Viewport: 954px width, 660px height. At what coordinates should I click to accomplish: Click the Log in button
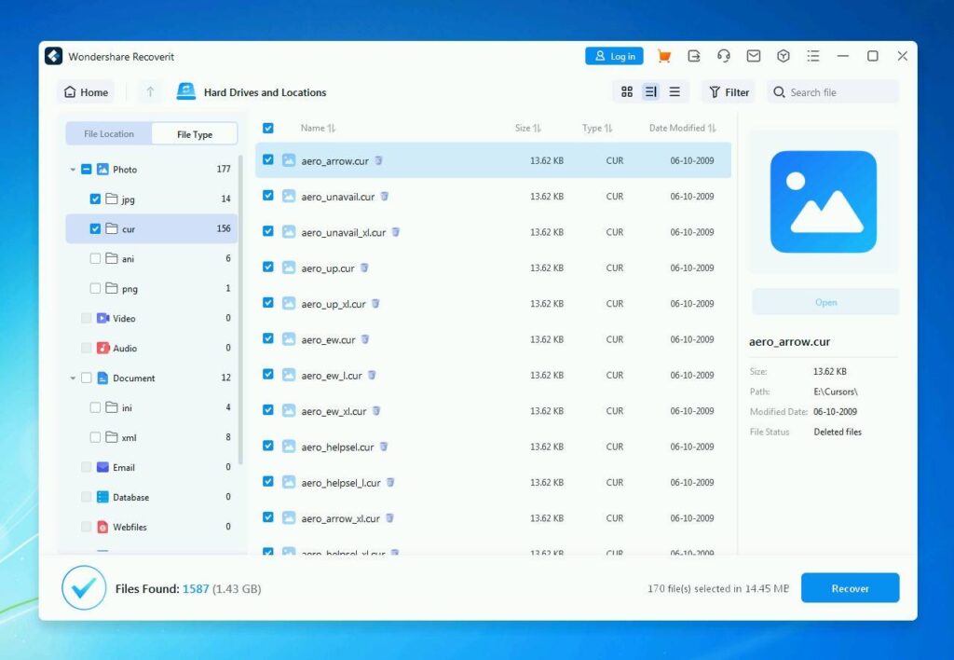(x=613, y=56)
